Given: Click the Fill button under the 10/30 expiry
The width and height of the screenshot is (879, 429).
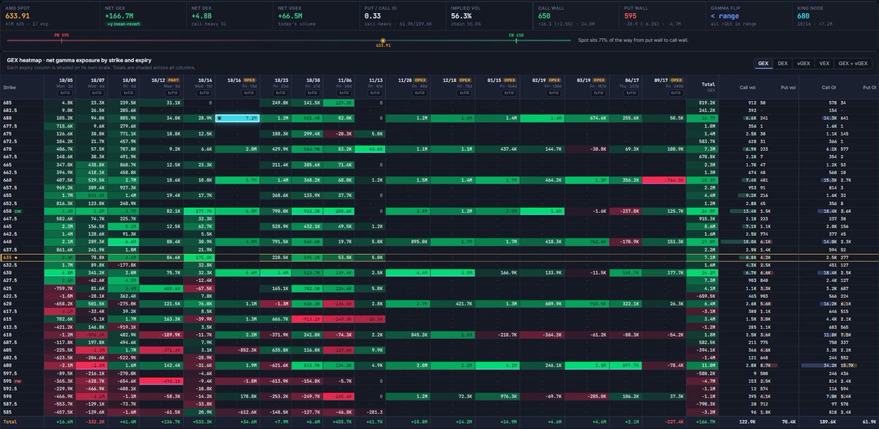Looking at the screenshot, I should coord(312,93).
